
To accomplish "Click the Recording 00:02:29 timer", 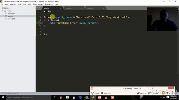I will [x=132, y=88].
